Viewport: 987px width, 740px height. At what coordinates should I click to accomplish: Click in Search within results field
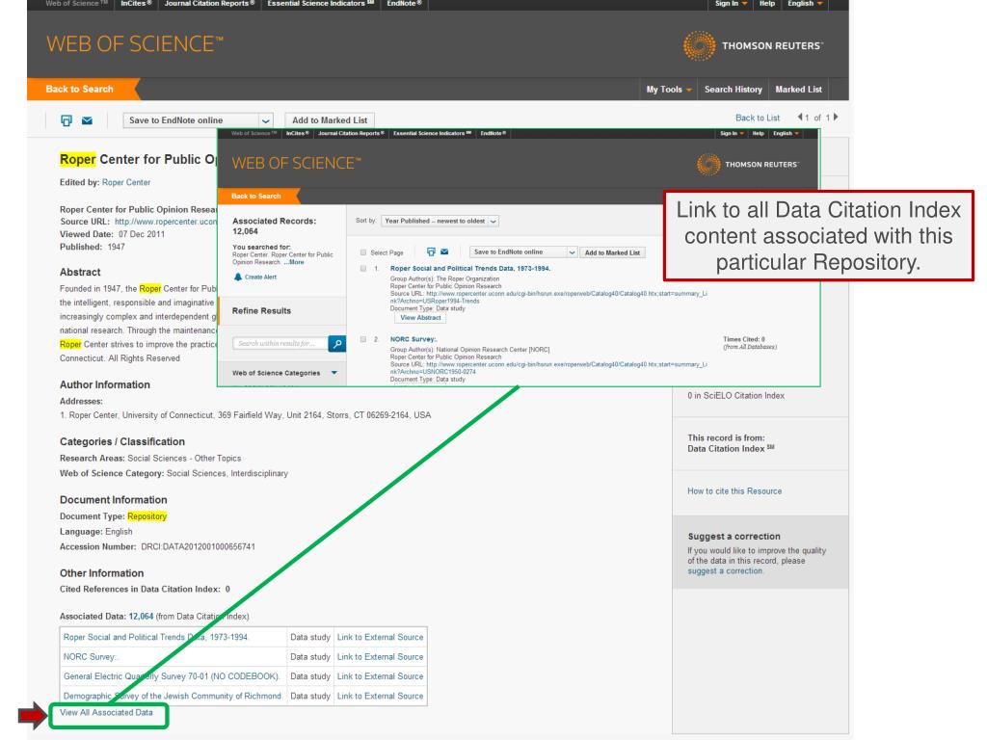tap(280, 344)
